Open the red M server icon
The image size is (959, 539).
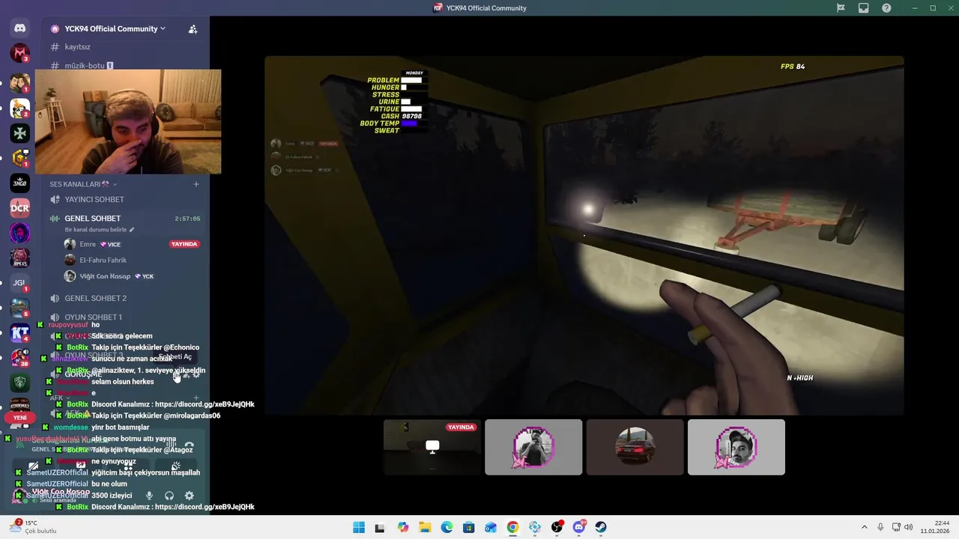(x=20, y=53)
